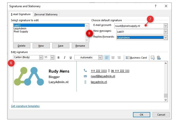This screenshot has height=123, width=184.
Task: Expand the E-mail account dropdown
Action: [x=165, y=26]
